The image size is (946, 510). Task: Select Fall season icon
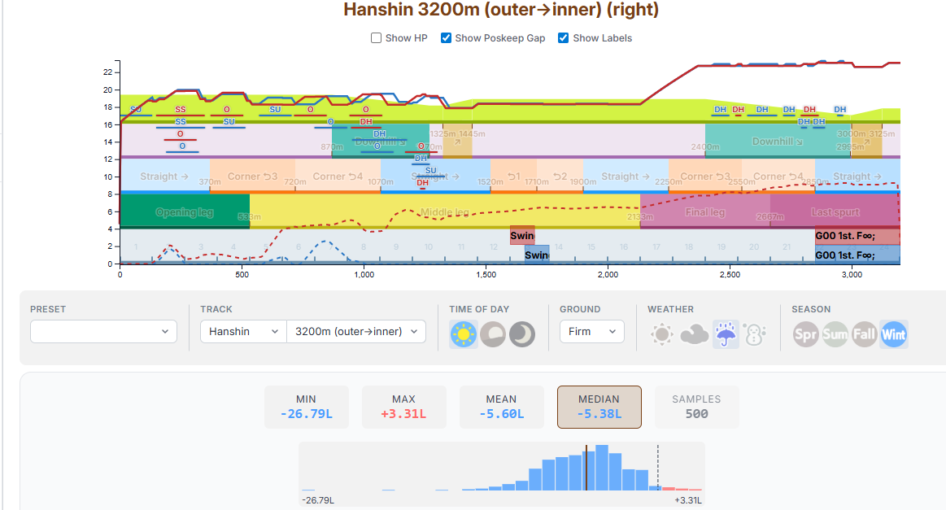click(x=864, y=333)
